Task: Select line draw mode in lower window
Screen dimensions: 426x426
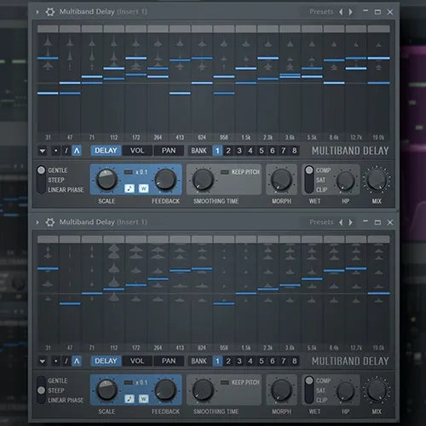Action: 66,361
